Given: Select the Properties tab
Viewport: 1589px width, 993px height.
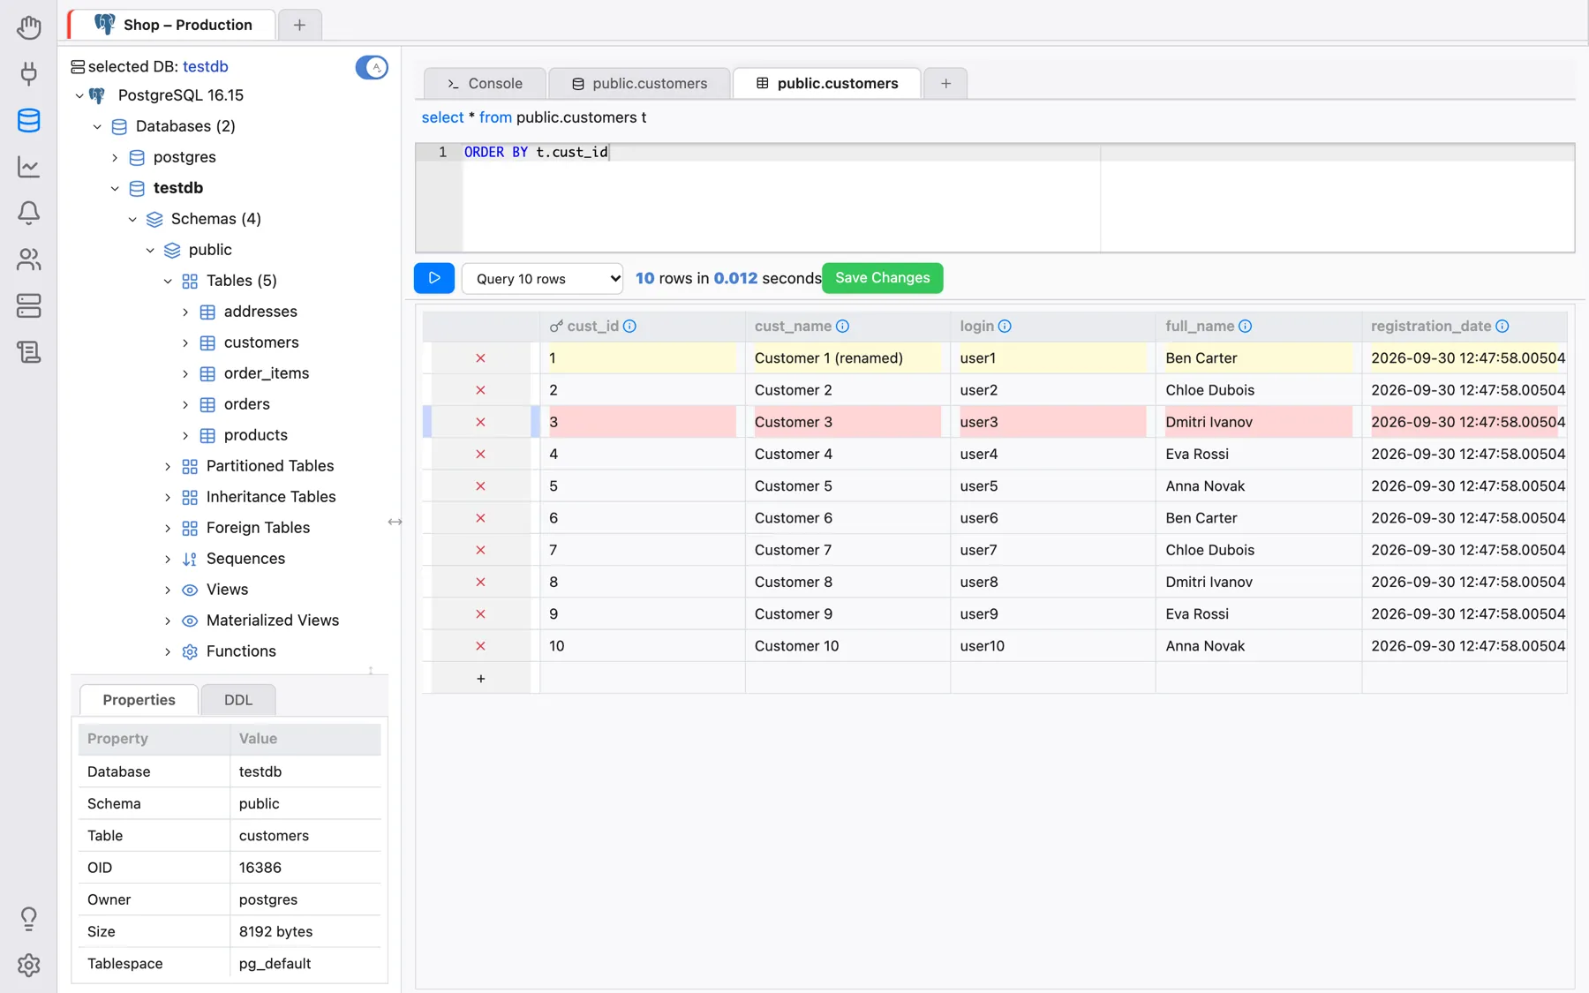Looking at the screenshot, I should pyautogui.click(x=139, y=700).
